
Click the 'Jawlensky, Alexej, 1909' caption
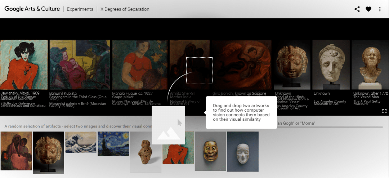[20, 93]
